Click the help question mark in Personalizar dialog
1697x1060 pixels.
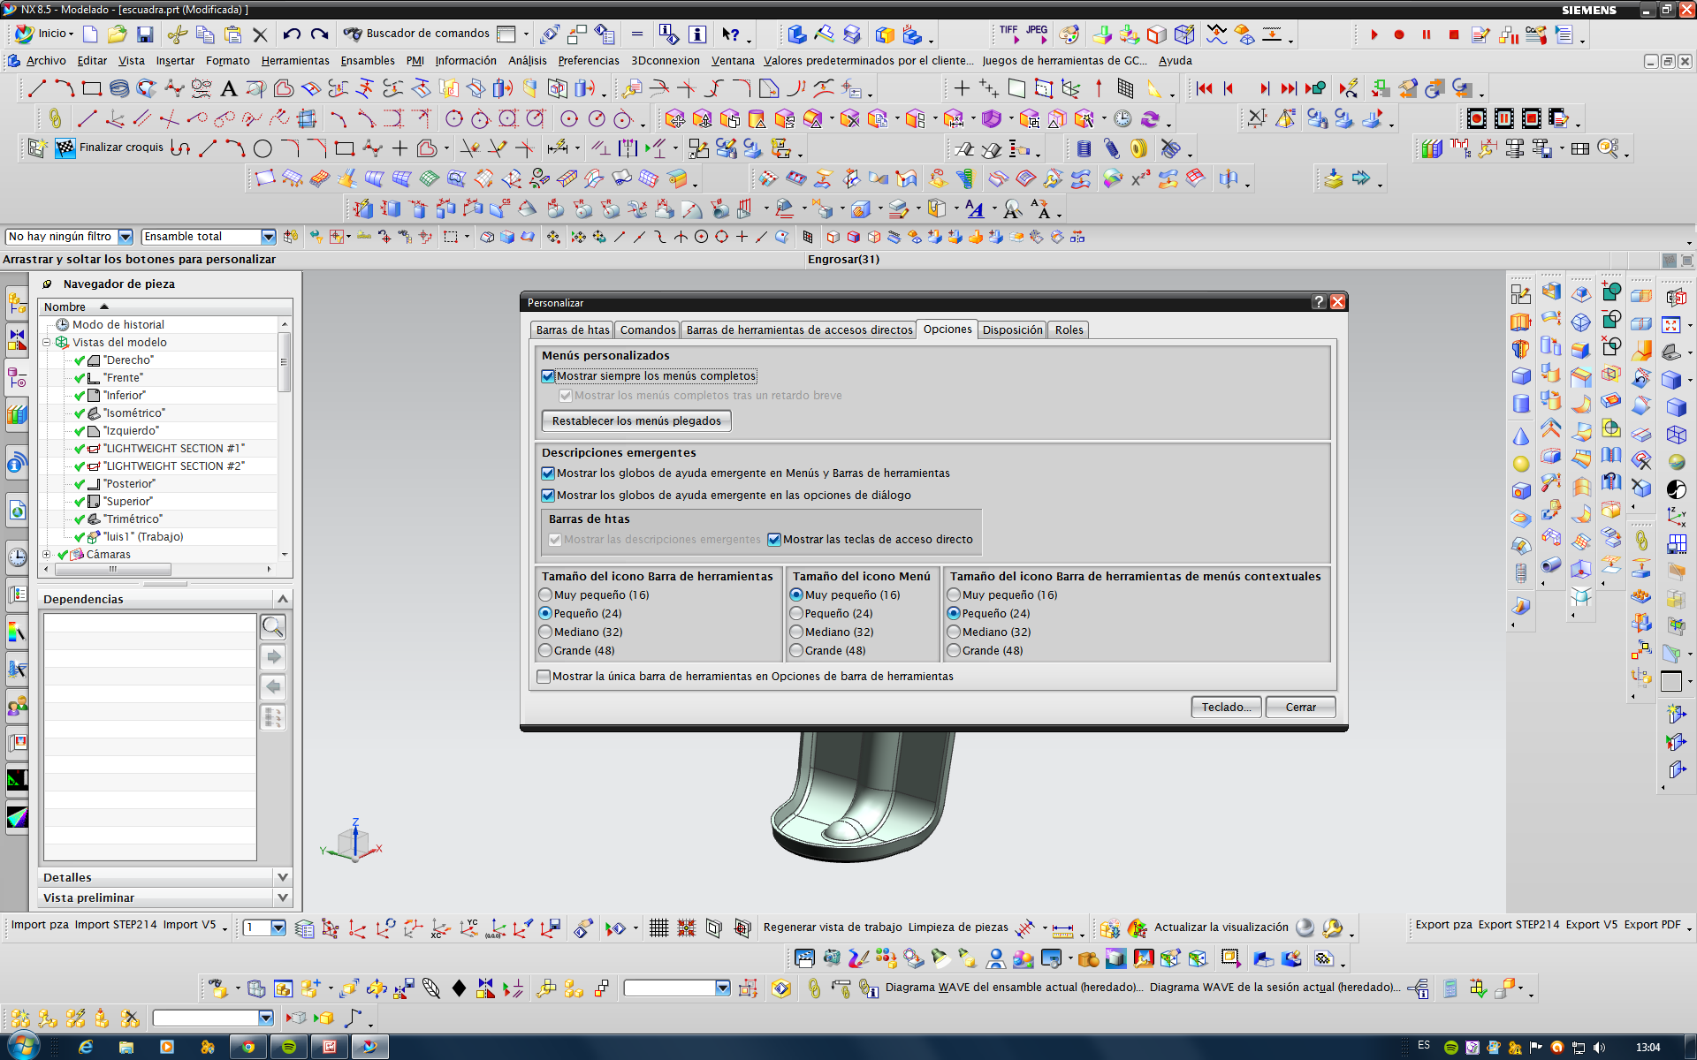pyautogui.click(x=1318, y=302)
